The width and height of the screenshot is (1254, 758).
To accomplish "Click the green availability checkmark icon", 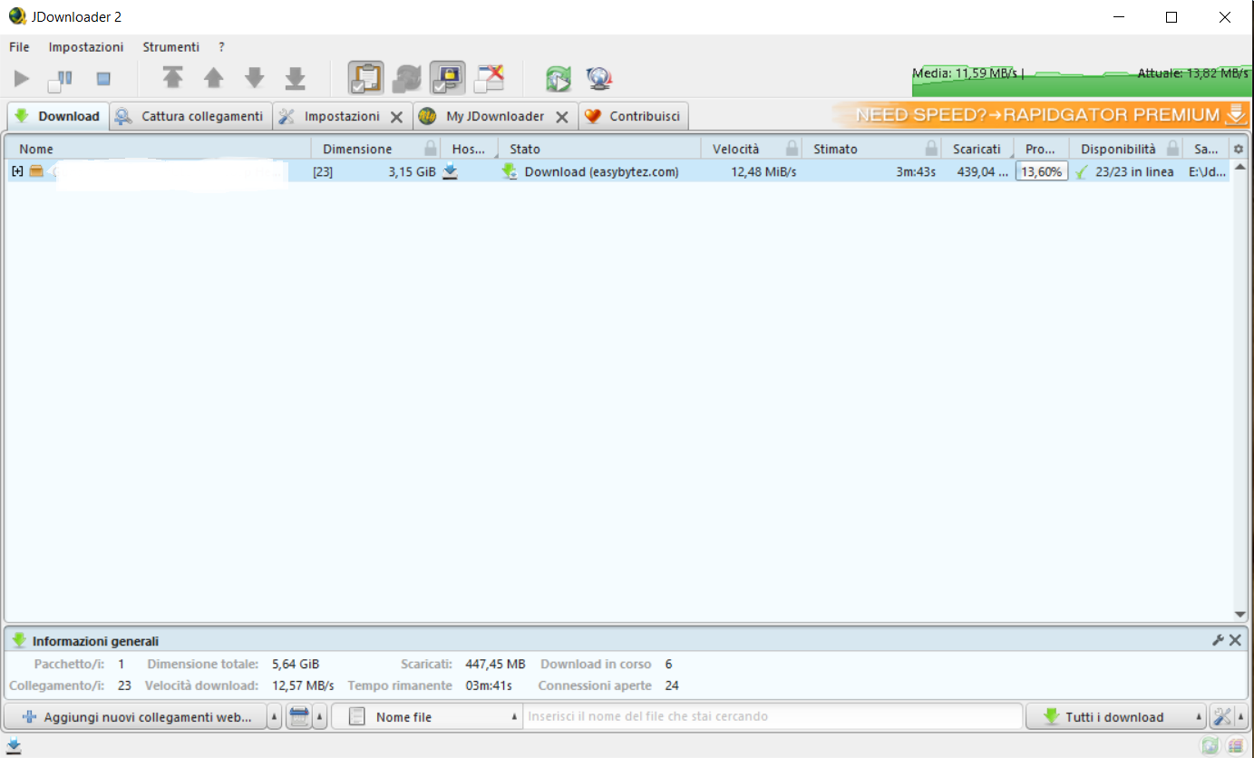I will (x=1081, y=172).
